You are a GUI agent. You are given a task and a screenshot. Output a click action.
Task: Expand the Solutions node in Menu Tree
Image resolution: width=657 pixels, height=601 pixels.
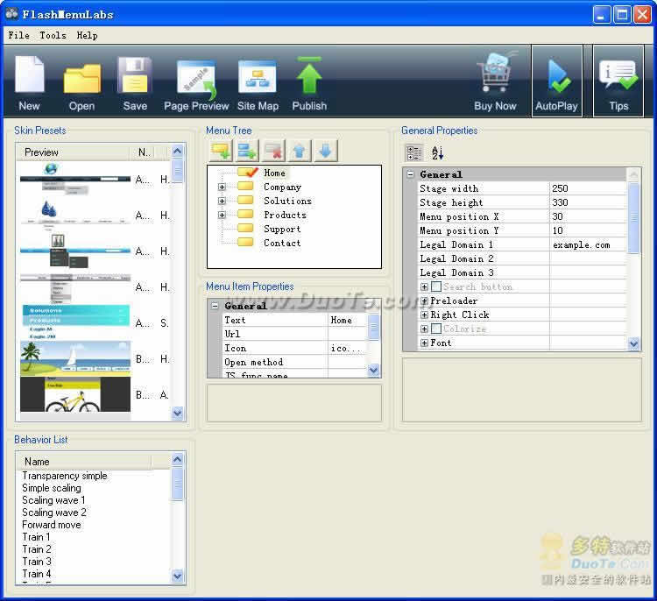click(222, 201)
